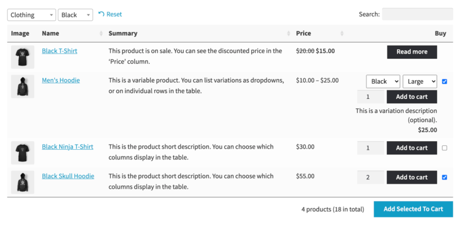Sort table by Summary column arrows
The image size is (463, 226).
pos(289,33)
